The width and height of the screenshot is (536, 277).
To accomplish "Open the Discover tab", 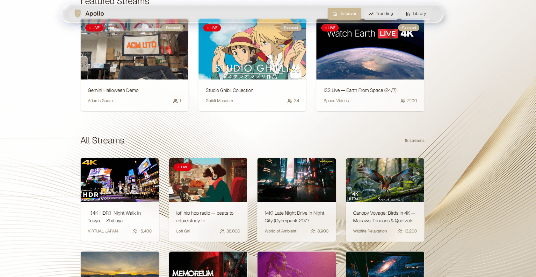I will (x=344, y=14).
